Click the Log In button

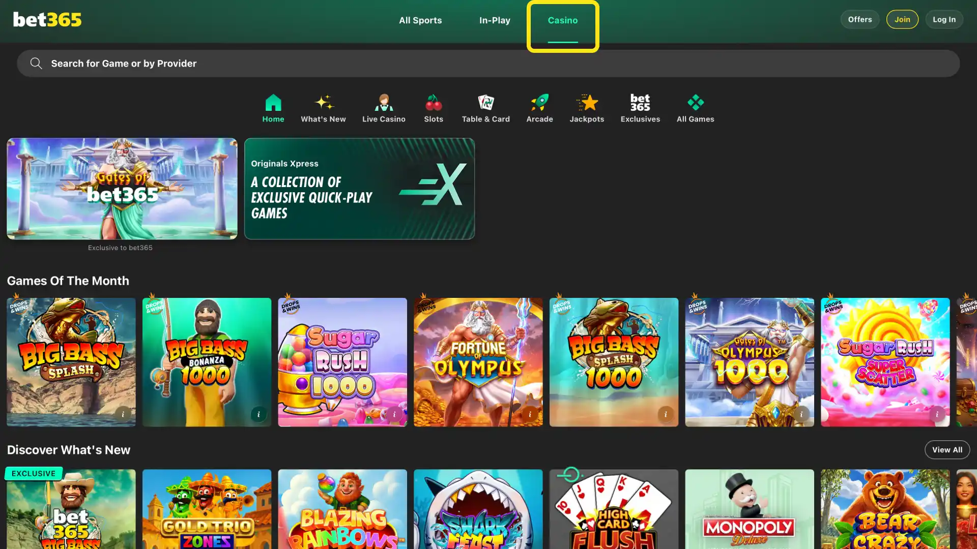coord(944,19)
